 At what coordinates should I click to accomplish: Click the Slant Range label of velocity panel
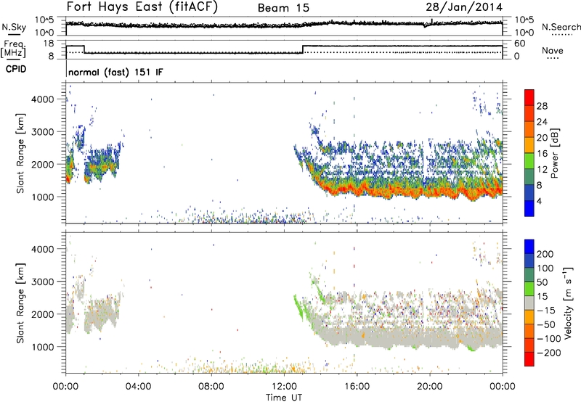pos(20,303)
